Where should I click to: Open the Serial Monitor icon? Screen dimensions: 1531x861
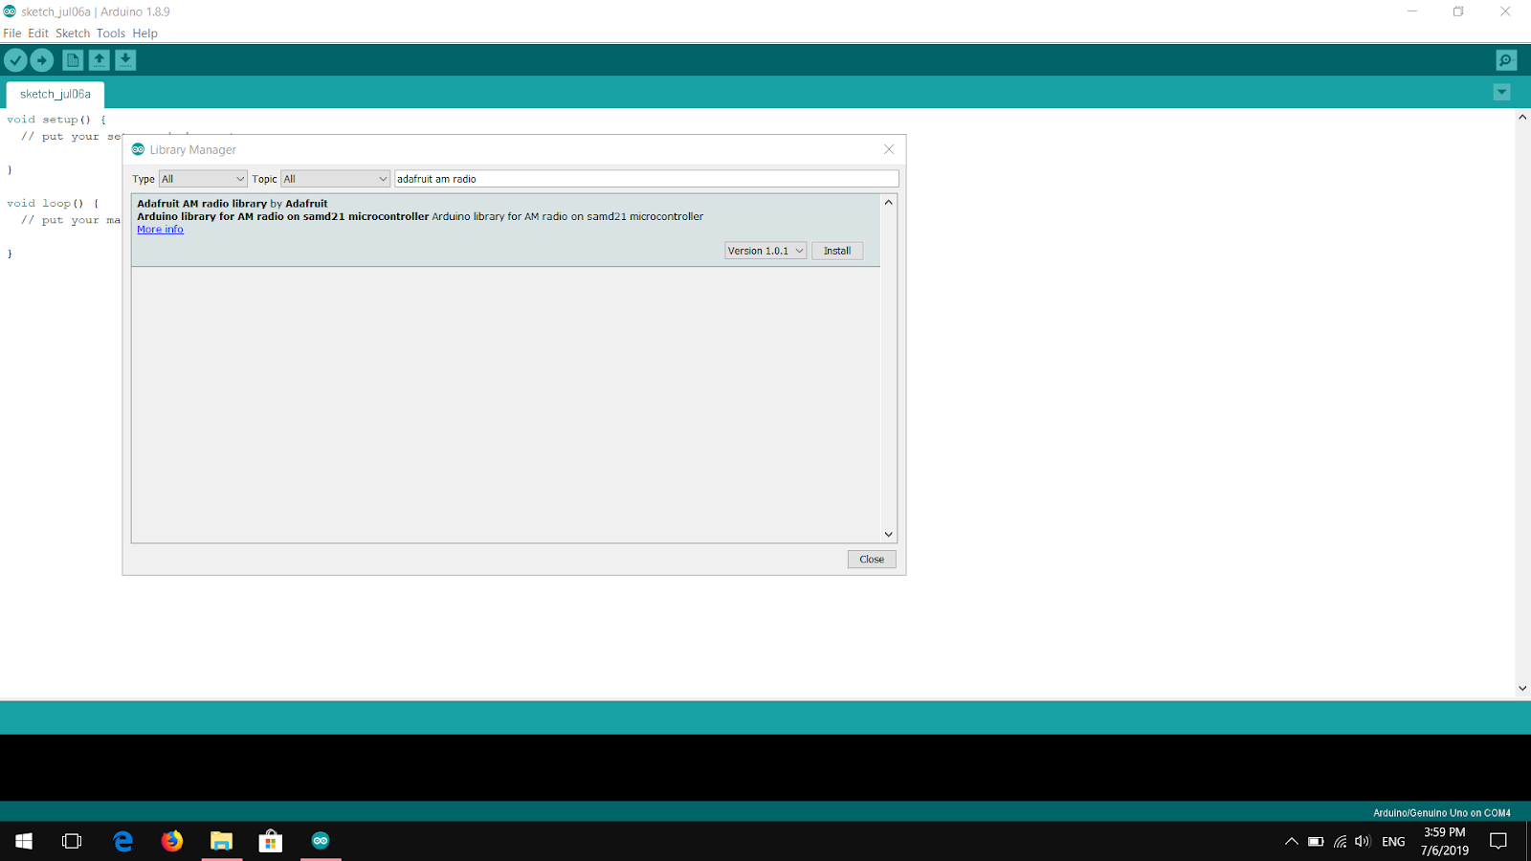(x=1506, y=60)
